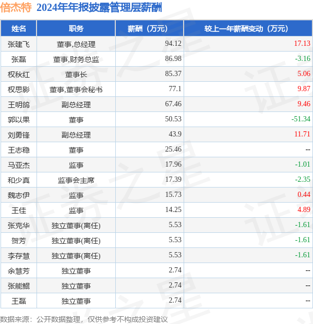The height and width of the screenshot is (324, 313).
Task: Click the salary value 14.25
Action: pyautogui.click(x=173, y=209)
